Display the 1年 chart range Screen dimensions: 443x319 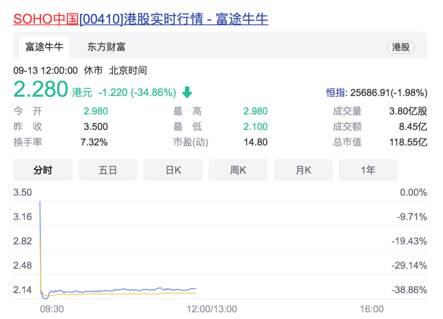tap(368, 170)
